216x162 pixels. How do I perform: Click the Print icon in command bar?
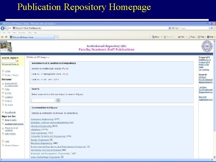click(179, 37)
